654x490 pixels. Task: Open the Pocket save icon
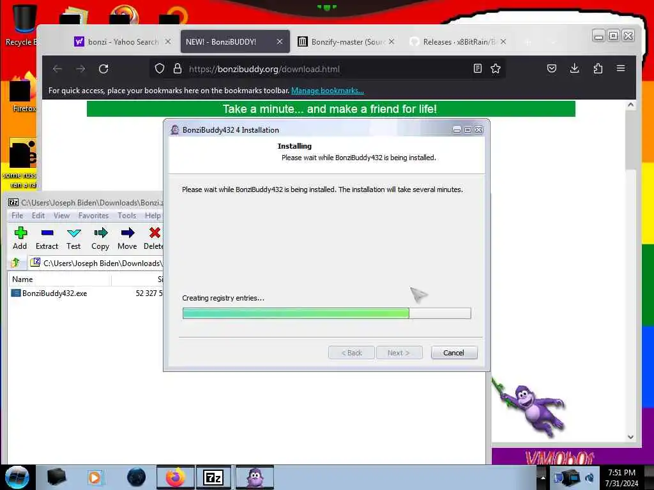tap(551, 68)
